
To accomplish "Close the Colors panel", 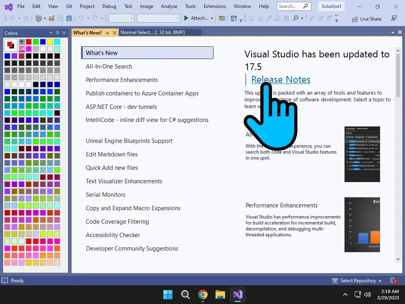I will tap(64, 33).
